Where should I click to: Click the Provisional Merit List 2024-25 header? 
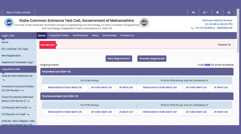(137, 96)
